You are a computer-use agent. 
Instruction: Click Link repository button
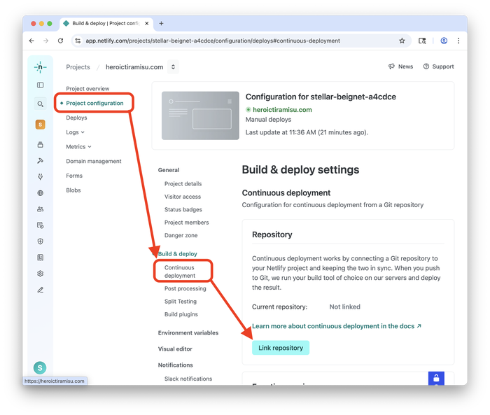tap(281, 348)
